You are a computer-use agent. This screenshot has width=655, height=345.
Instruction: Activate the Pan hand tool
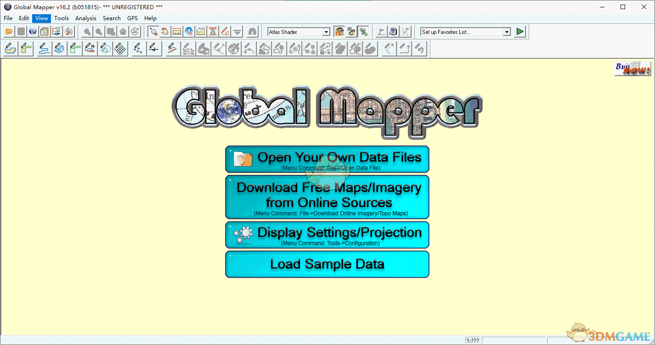pos(164,31)
